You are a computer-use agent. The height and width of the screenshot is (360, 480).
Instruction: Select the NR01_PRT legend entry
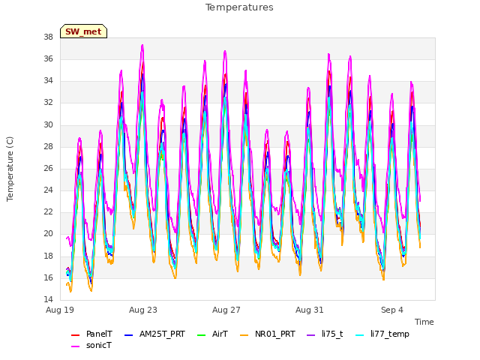coord(268,334)
